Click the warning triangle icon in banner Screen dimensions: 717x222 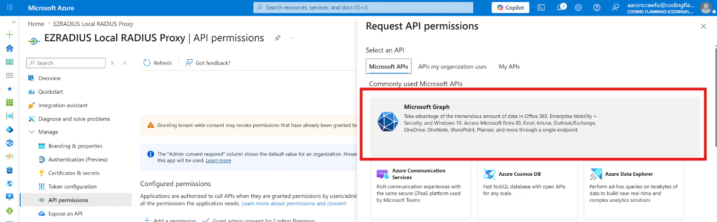tap(151, 125)
